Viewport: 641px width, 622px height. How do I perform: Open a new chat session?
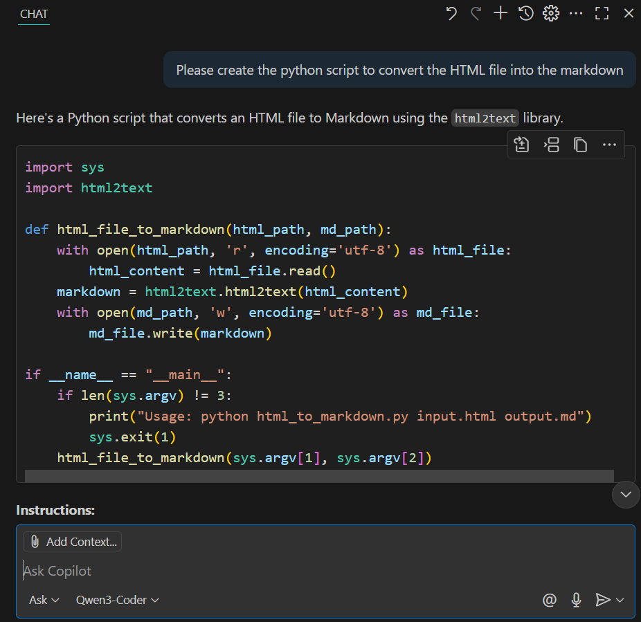500,13
